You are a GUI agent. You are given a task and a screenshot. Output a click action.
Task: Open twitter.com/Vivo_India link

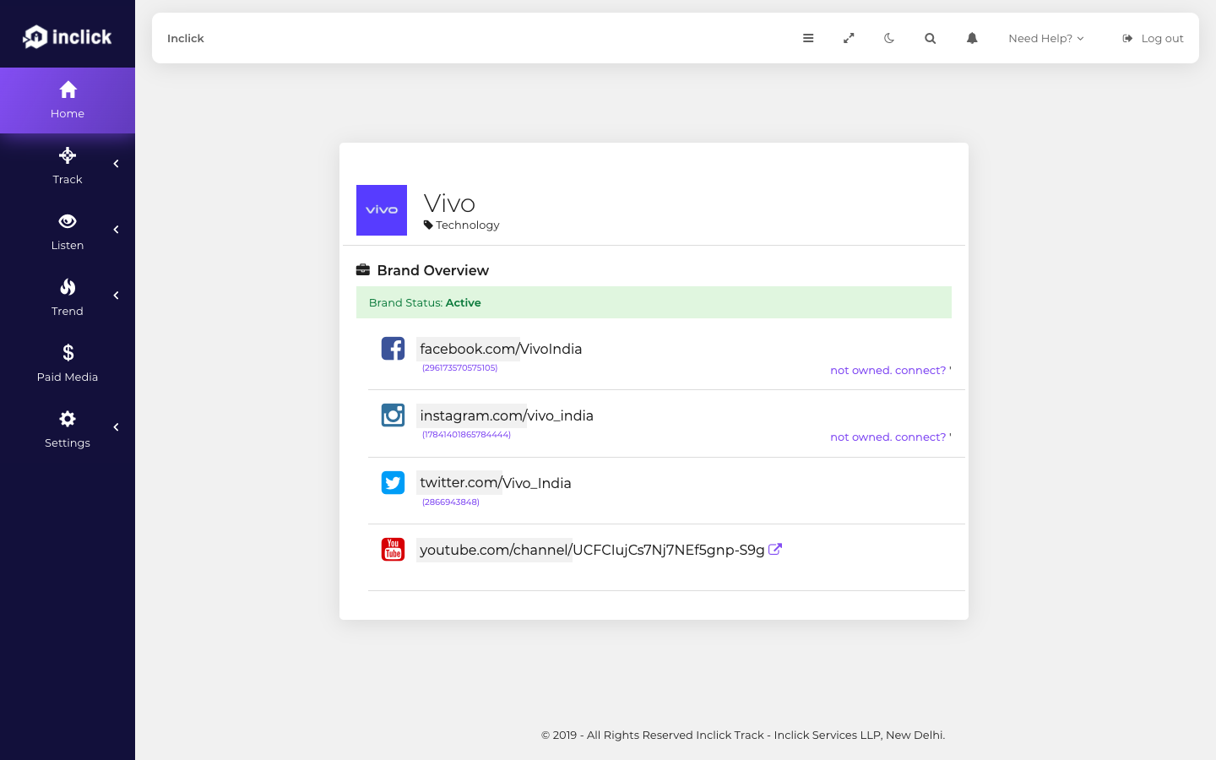(496, 483)
